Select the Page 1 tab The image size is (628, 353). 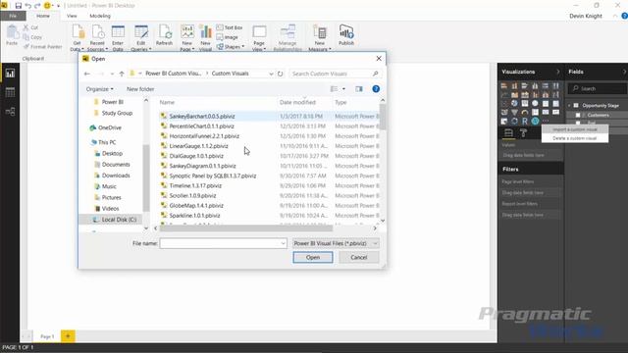point(47,336)
